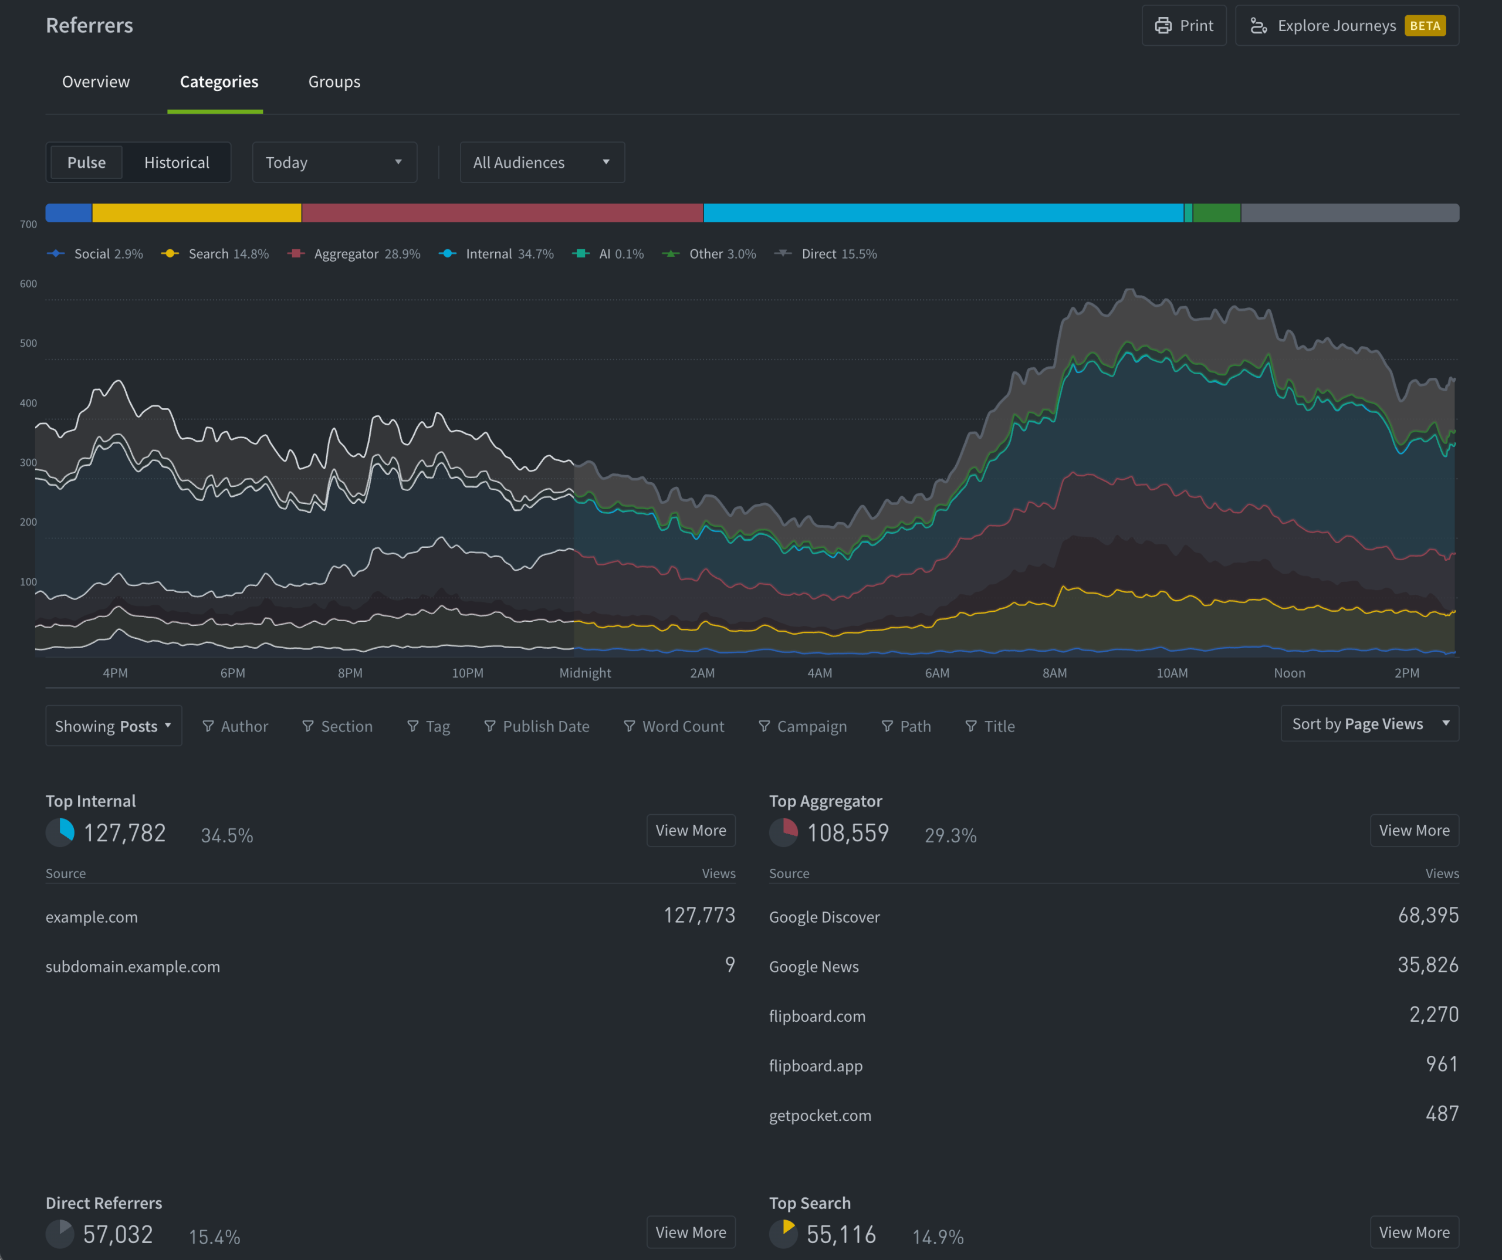The height and width of the screenshot is (1260, 1502).
Task: Click the Internal segment of color bar
Action: (943, 213)
